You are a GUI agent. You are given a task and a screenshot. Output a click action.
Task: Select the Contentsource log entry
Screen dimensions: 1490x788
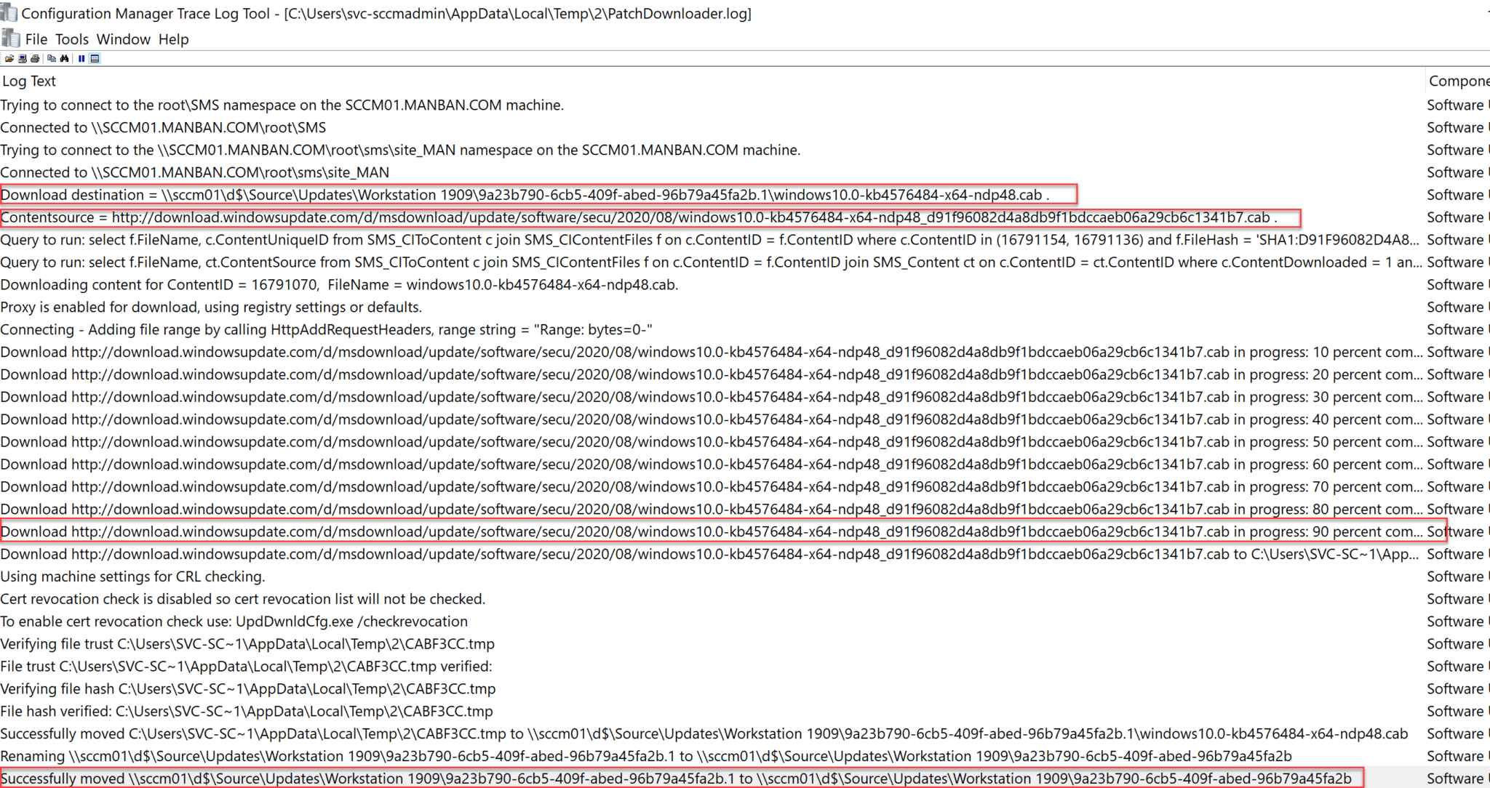pyautogui.click(x=509, y=217)
